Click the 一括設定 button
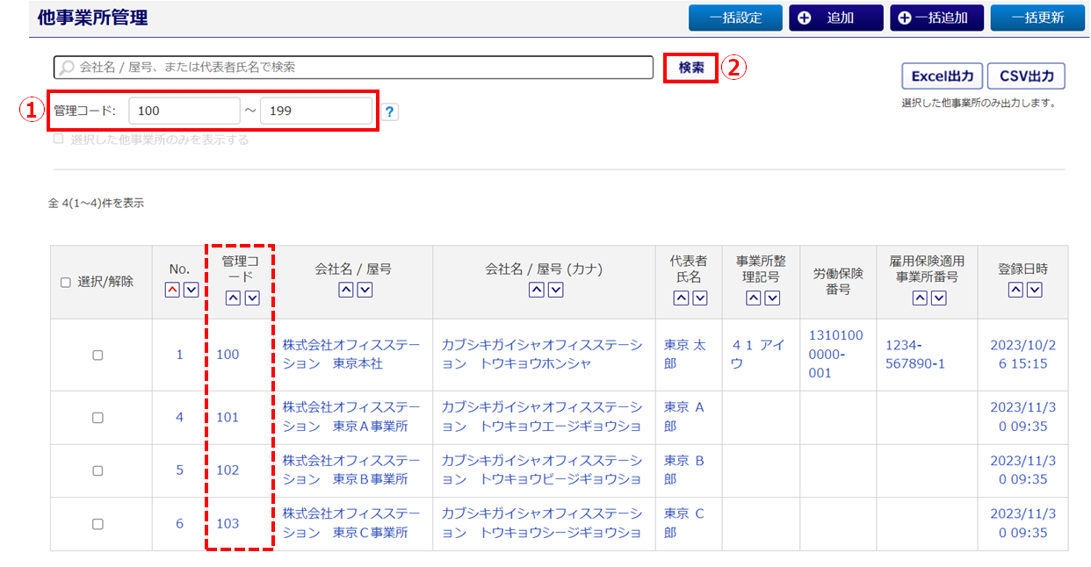The image size is (1091, 567). [x=734, y=18]
